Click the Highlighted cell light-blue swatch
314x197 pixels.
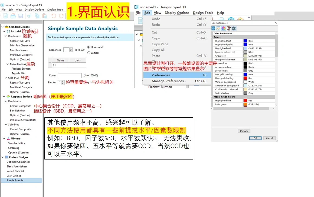coord(245,48)
